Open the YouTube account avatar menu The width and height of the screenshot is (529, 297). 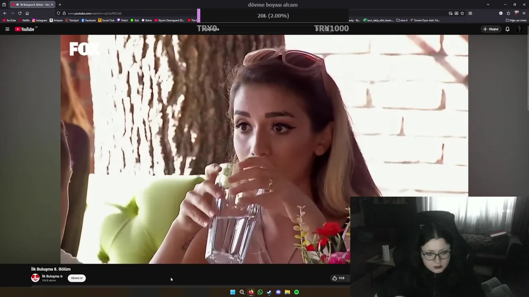(519, 29)
